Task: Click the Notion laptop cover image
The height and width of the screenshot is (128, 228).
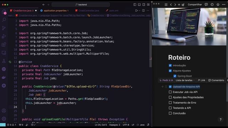Action: pyautogui.click(x=189, y=27)
